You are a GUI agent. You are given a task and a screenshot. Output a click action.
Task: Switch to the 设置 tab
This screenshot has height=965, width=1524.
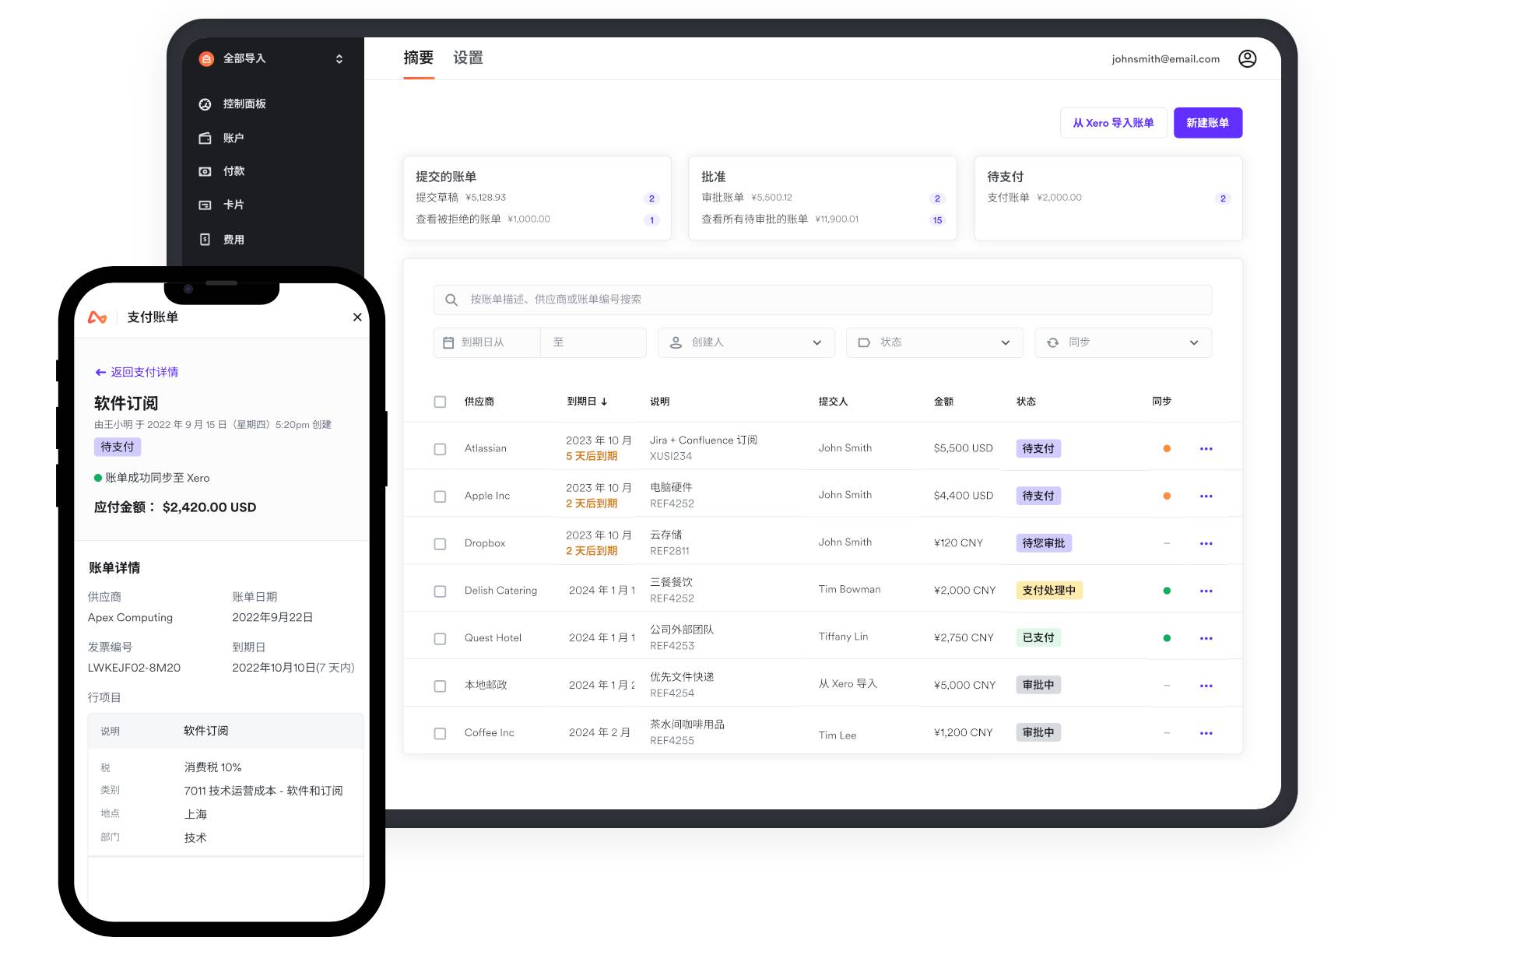[x=468, y=58]
